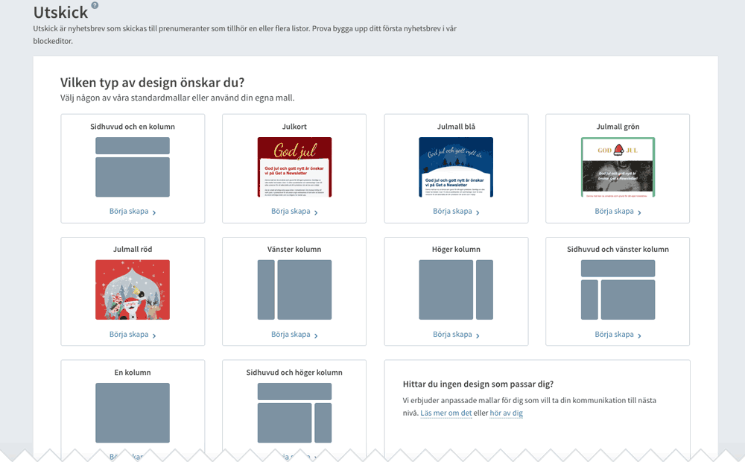
Task: Open the Läs mer om det link
Action: [x=446, y=413]
